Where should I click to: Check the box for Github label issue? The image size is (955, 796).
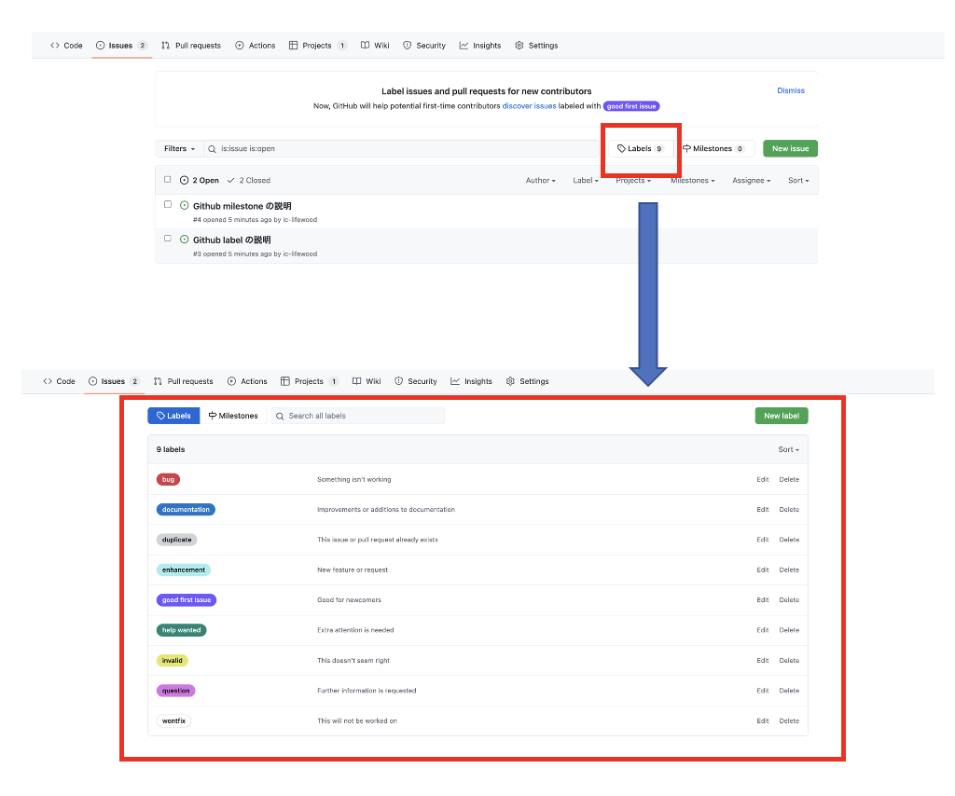click(x=168, y=239)
